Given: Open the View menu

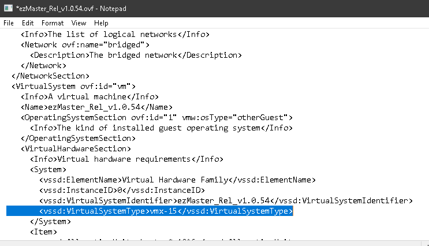Looking at the screenshot, I should (x=79, y=23).
